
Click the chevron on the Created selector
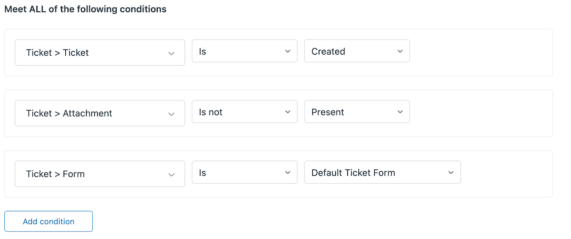point(400,51)
